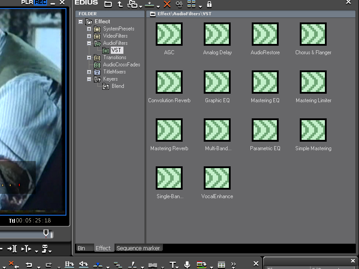The height and width of the screenshot is (269, 359).
Task: Click the voice-over microphone icon
Action: pyautogui.click(x=187, y=265)
